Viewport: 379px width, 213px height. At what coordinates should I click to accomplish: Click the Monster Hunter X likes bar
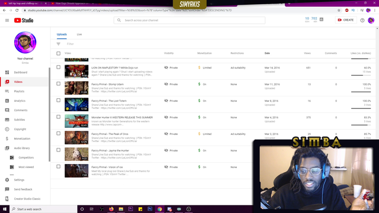(x=361, y=125)
